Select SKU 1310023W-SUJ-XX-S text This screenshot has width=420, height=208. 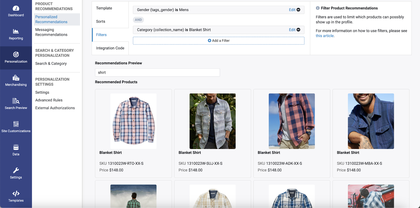coord(200,163)
